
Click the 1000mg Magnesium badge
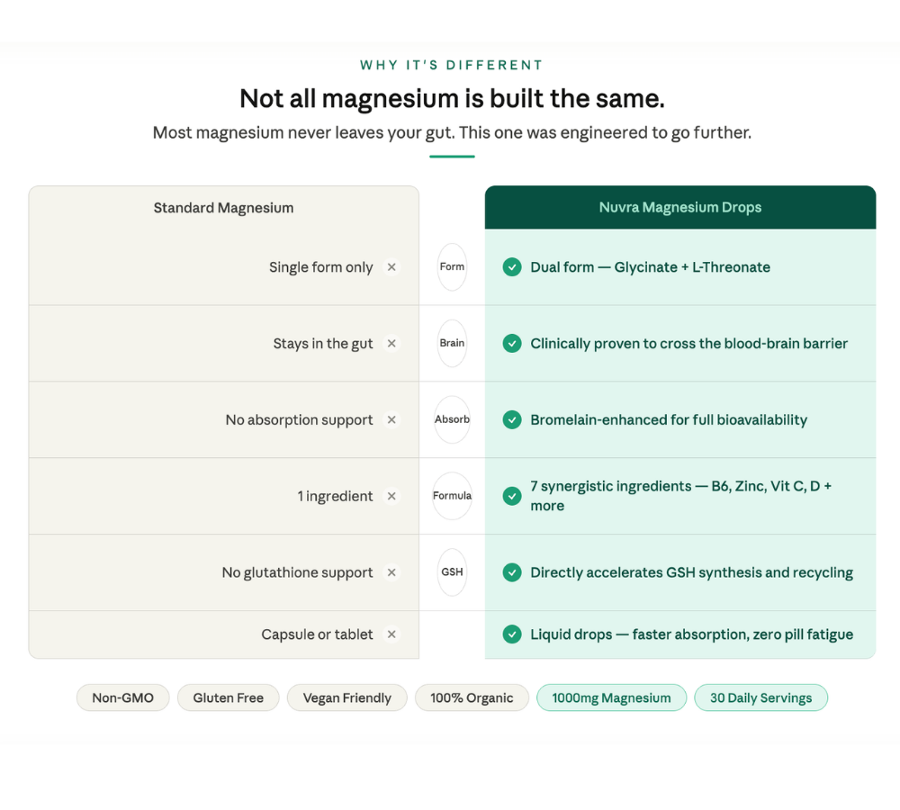(x=611, y=698)
